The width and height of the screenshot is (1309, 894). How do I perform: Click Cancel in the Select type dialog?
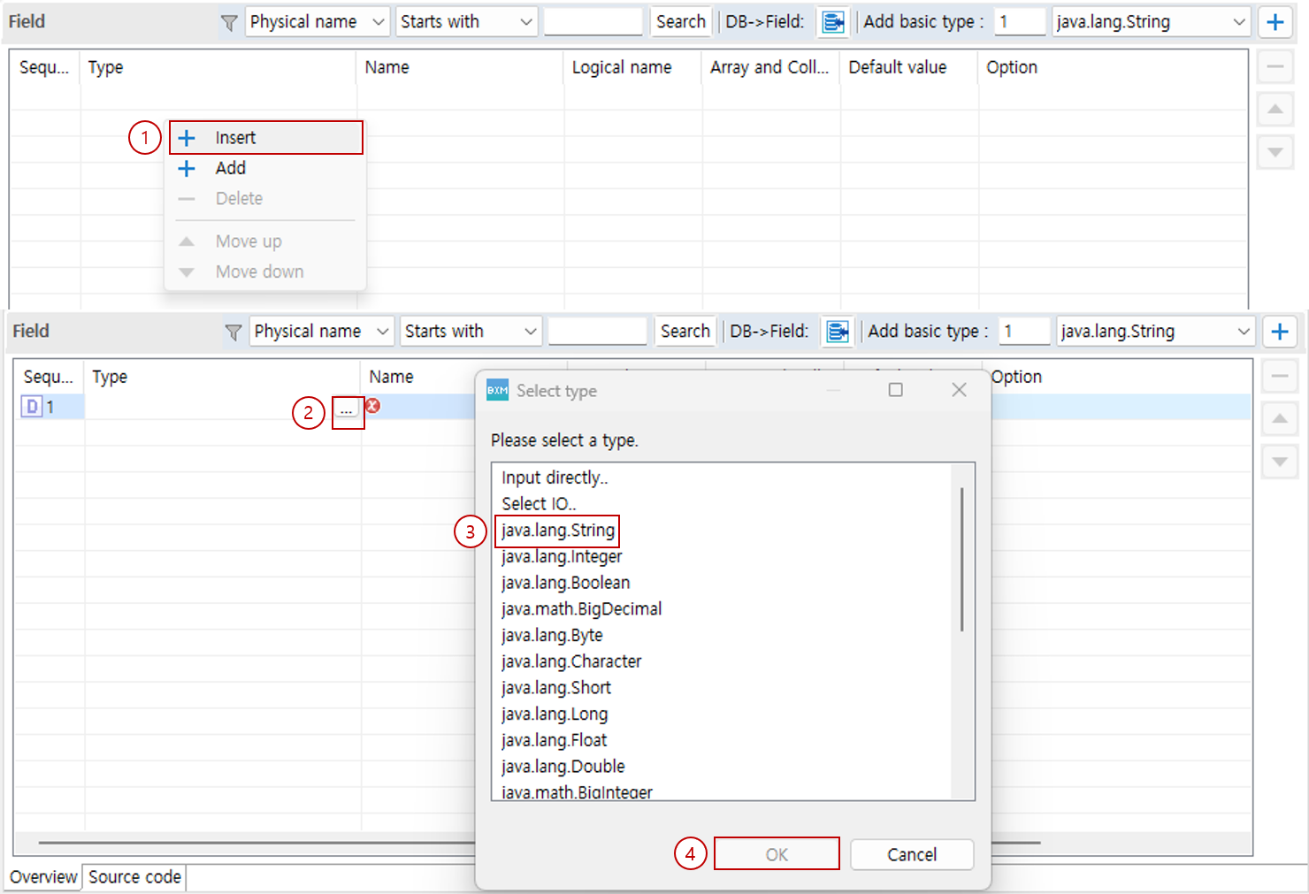pos(911,854)
